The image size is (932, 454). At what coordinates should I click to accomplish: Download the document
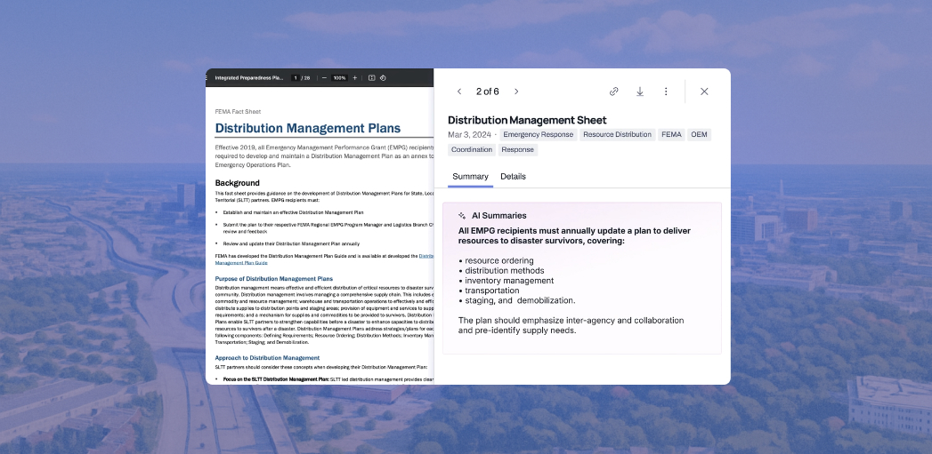pos(640,92)
